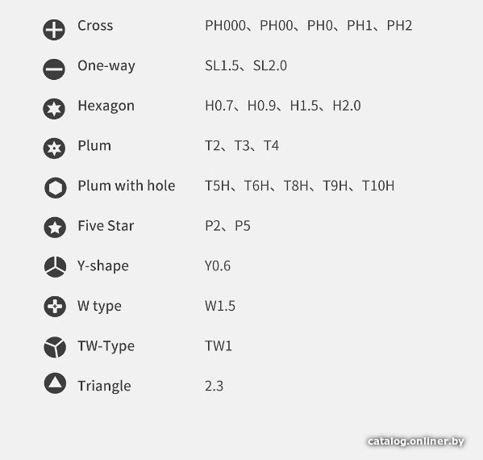Click the Cross screwdriver bit icon
483x460 pixels.
click(54, 30)
